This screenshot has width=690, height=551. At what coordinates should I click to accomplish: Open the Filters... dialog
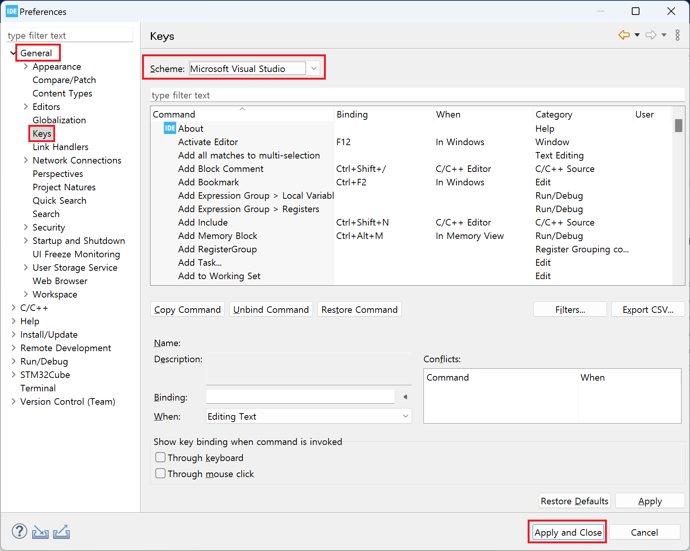(570, 309)
